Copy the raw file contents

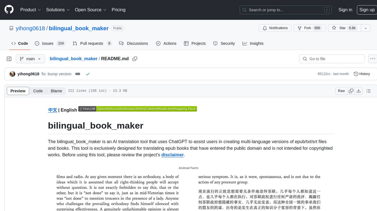coord(351,91)
